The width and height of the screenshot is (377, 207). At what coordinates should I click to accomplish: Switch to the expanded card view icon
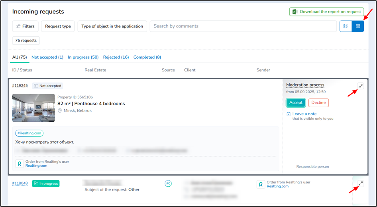[357, 26]
